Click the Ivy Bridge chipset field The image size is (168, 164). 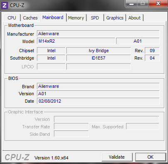99,51
